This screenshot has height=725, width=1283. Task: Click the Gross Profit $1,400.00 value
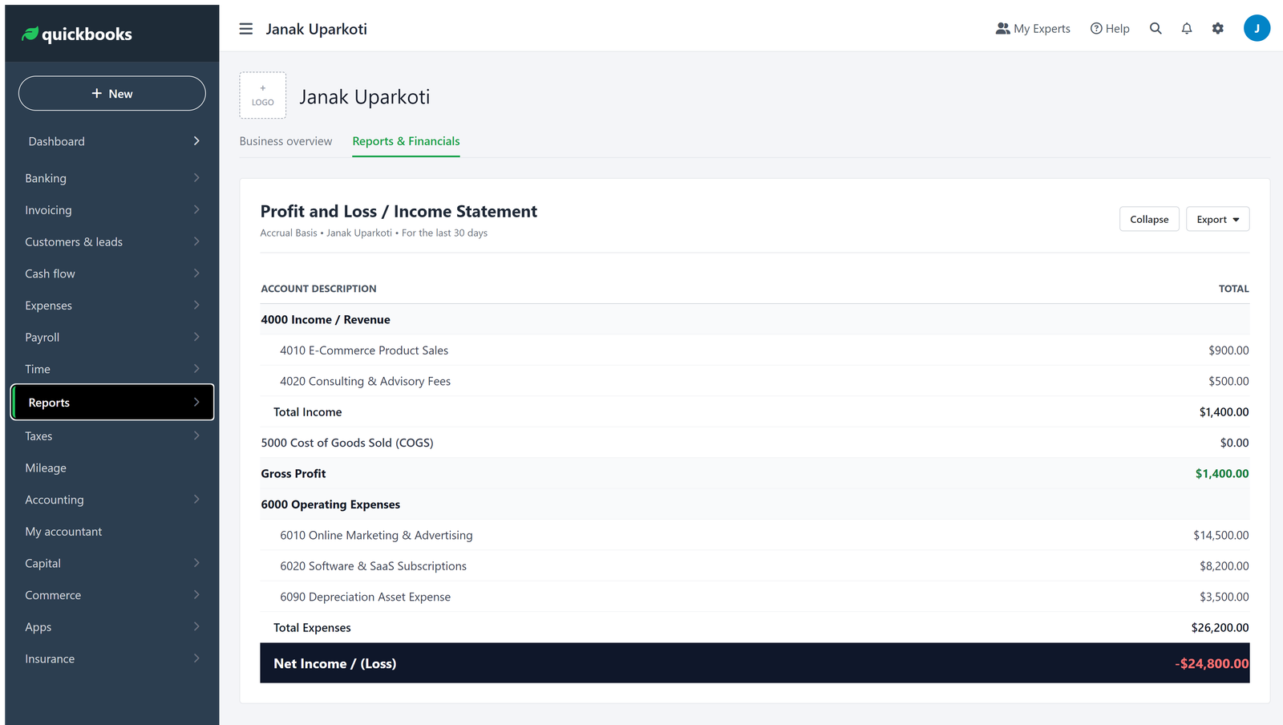(1221, 473)
